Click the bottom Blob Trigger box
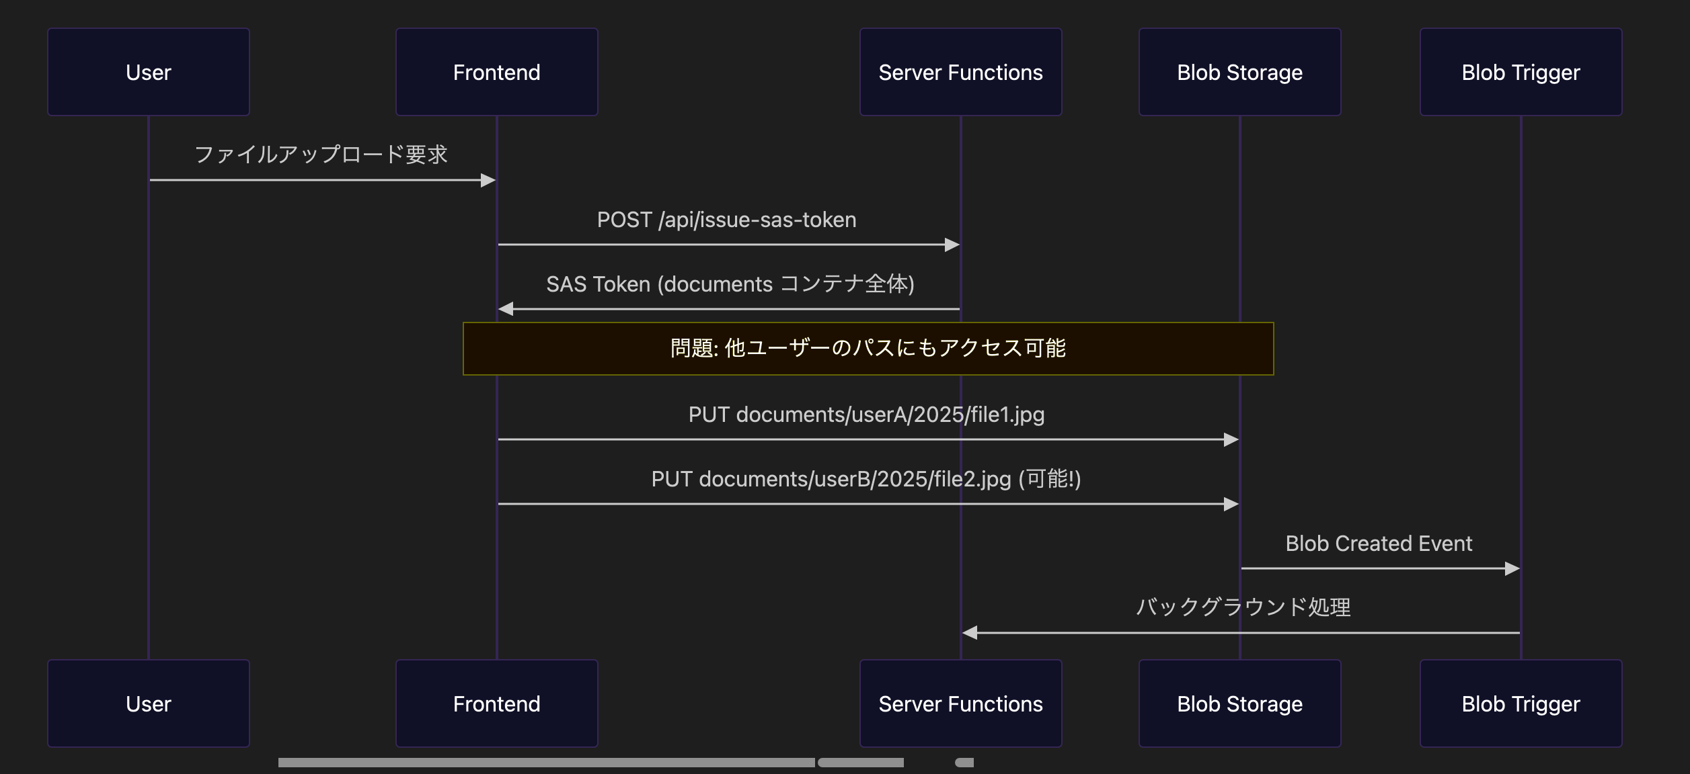 point(1521,703)
